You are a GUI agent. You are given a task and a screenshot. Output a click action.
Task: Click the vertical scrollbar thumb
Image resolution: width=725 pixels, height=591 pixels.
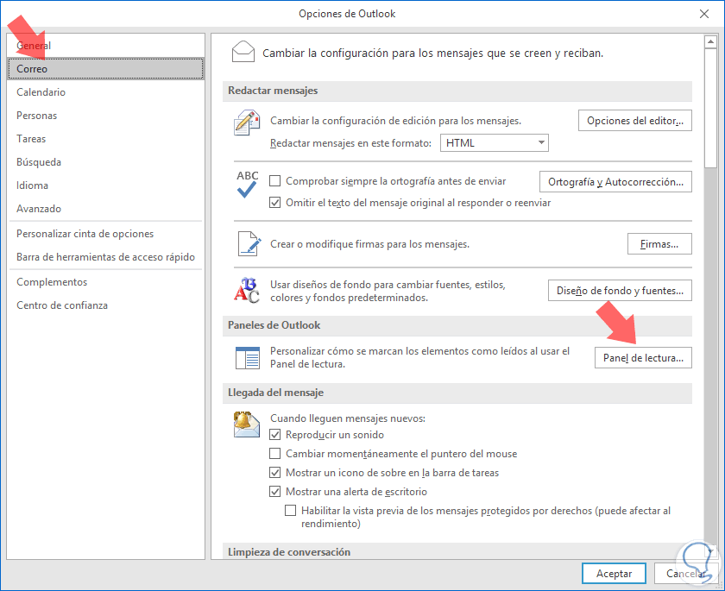tap(710, 108)
